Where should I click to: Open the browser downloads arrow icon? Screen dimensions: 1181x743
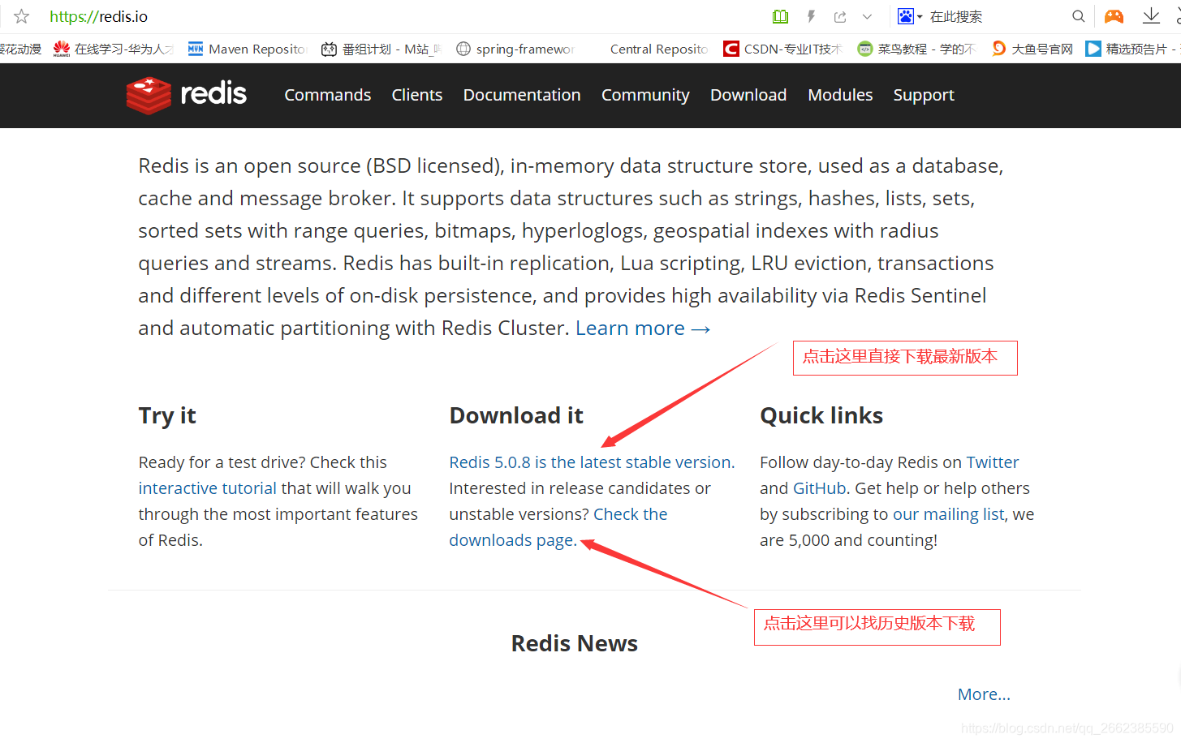click(x=1151, y=16)
